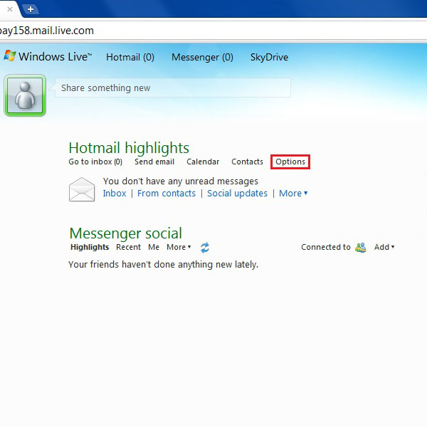
Task: Expand the Add dropdown
Action: [x=384, y=247]
